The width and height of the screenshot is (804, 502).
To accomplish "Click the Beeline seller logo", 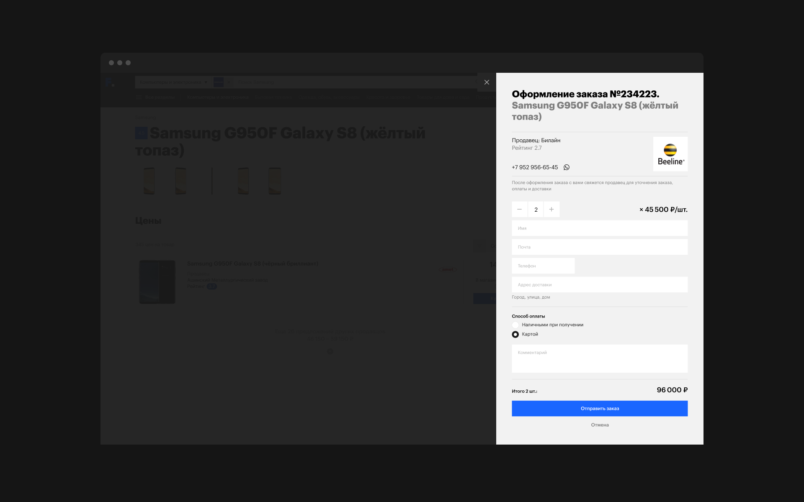I will point(670,154).
